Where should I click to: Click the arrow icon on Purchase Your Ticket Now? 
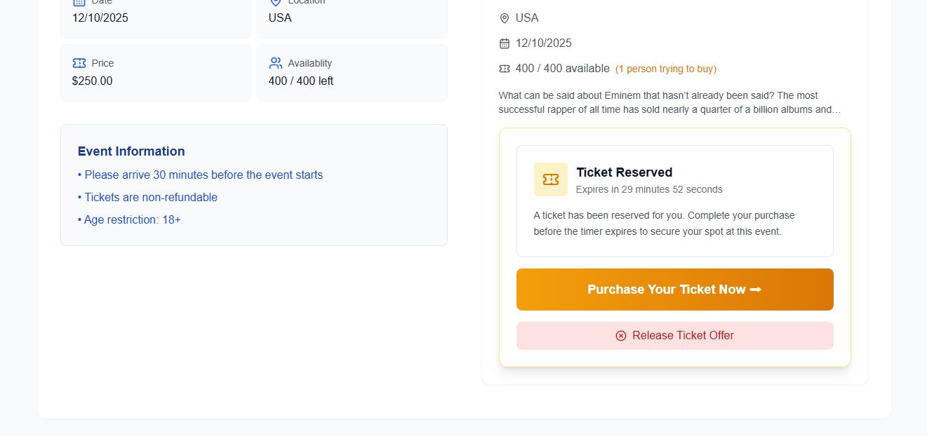[756, 289]
